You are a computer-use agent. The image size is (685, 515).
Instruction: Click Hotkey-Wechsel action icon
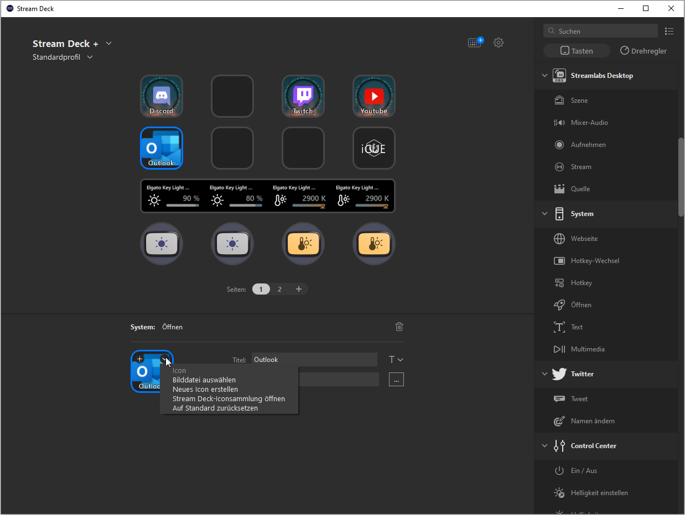tap(559, 261)
